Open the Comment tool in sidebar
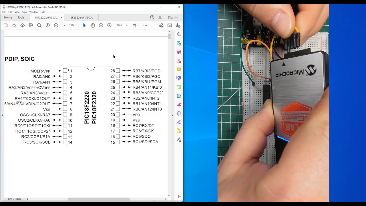The image size is (366, 206). [179, 70]
